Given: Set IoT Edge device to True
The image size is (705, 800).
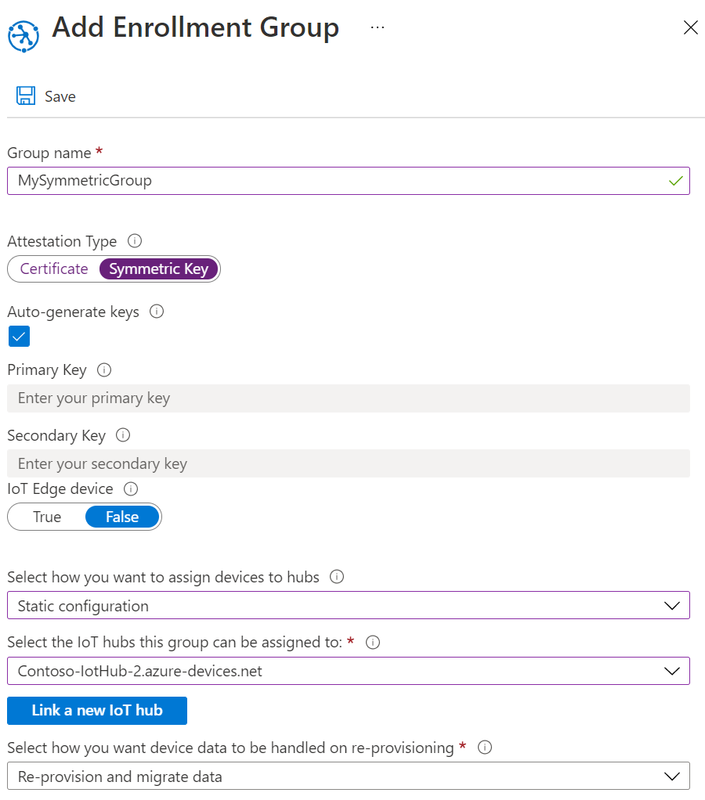Looking at the screenshot, I should coord(47,517).
